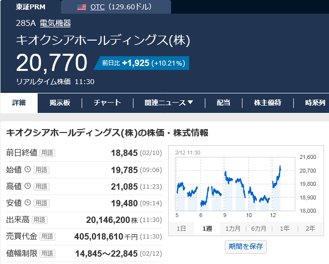Open the 用語 badge next to 売買代金
This screenshot has width=329, height=264.
[x=47, y=236]
